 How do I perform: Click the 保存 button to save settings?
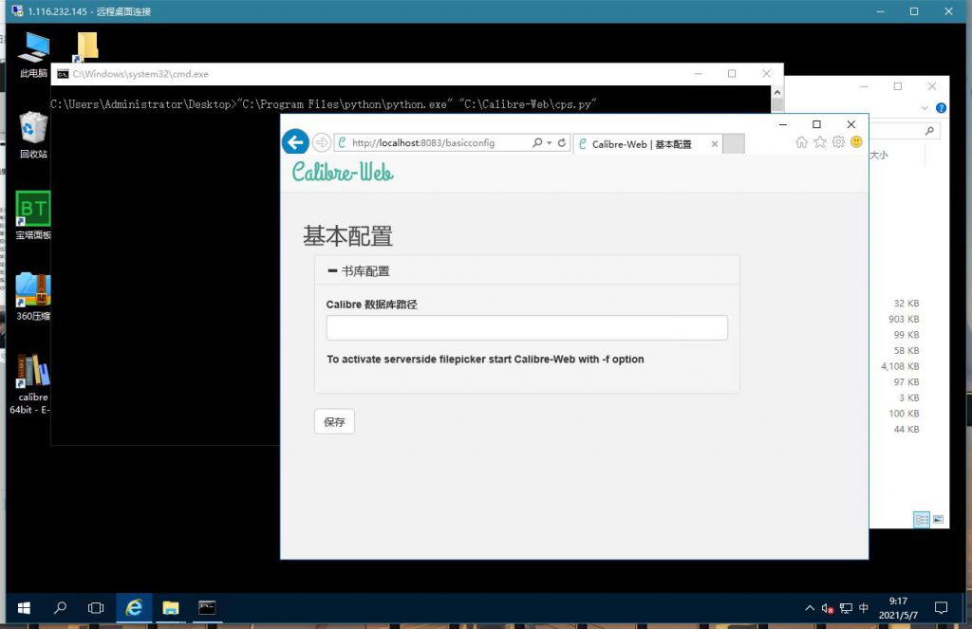pyautogui.click(x=333, y=420)
